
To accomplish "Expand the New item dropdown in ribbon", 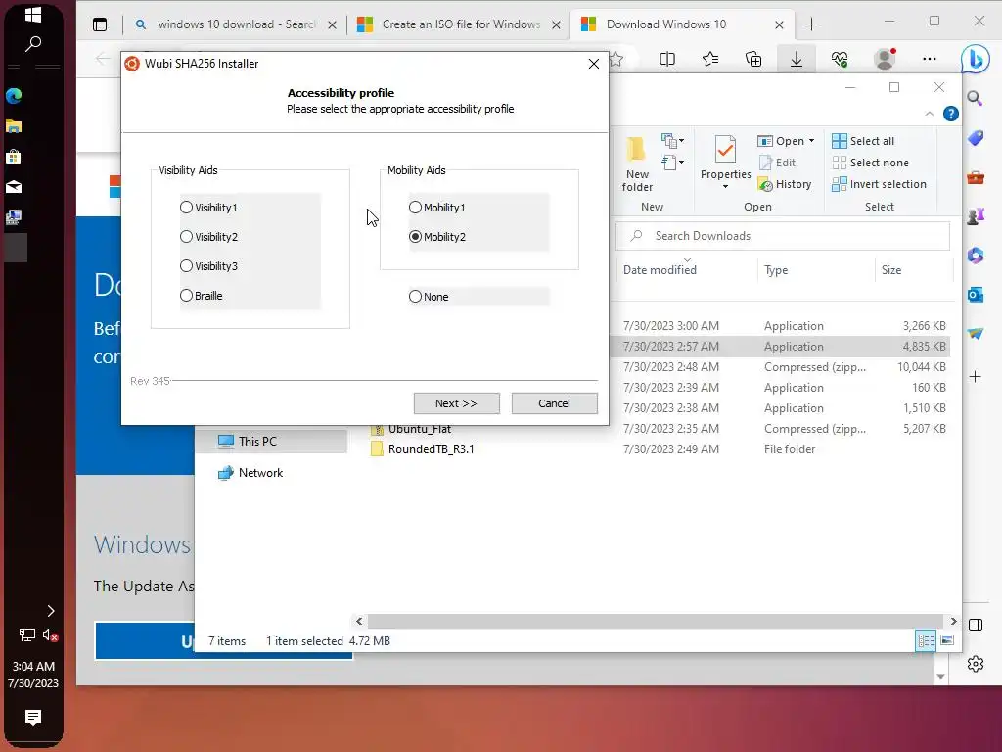I will click(x=673, y=140).
